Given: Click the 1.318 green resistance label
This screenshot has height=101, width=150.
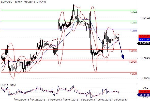Looking at the screenshot, I should click(133, 23).
